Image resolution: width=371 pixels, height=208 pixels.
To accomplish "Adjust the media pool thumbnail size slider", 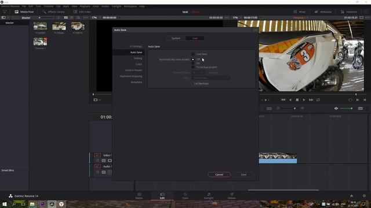I will (46, 18).
